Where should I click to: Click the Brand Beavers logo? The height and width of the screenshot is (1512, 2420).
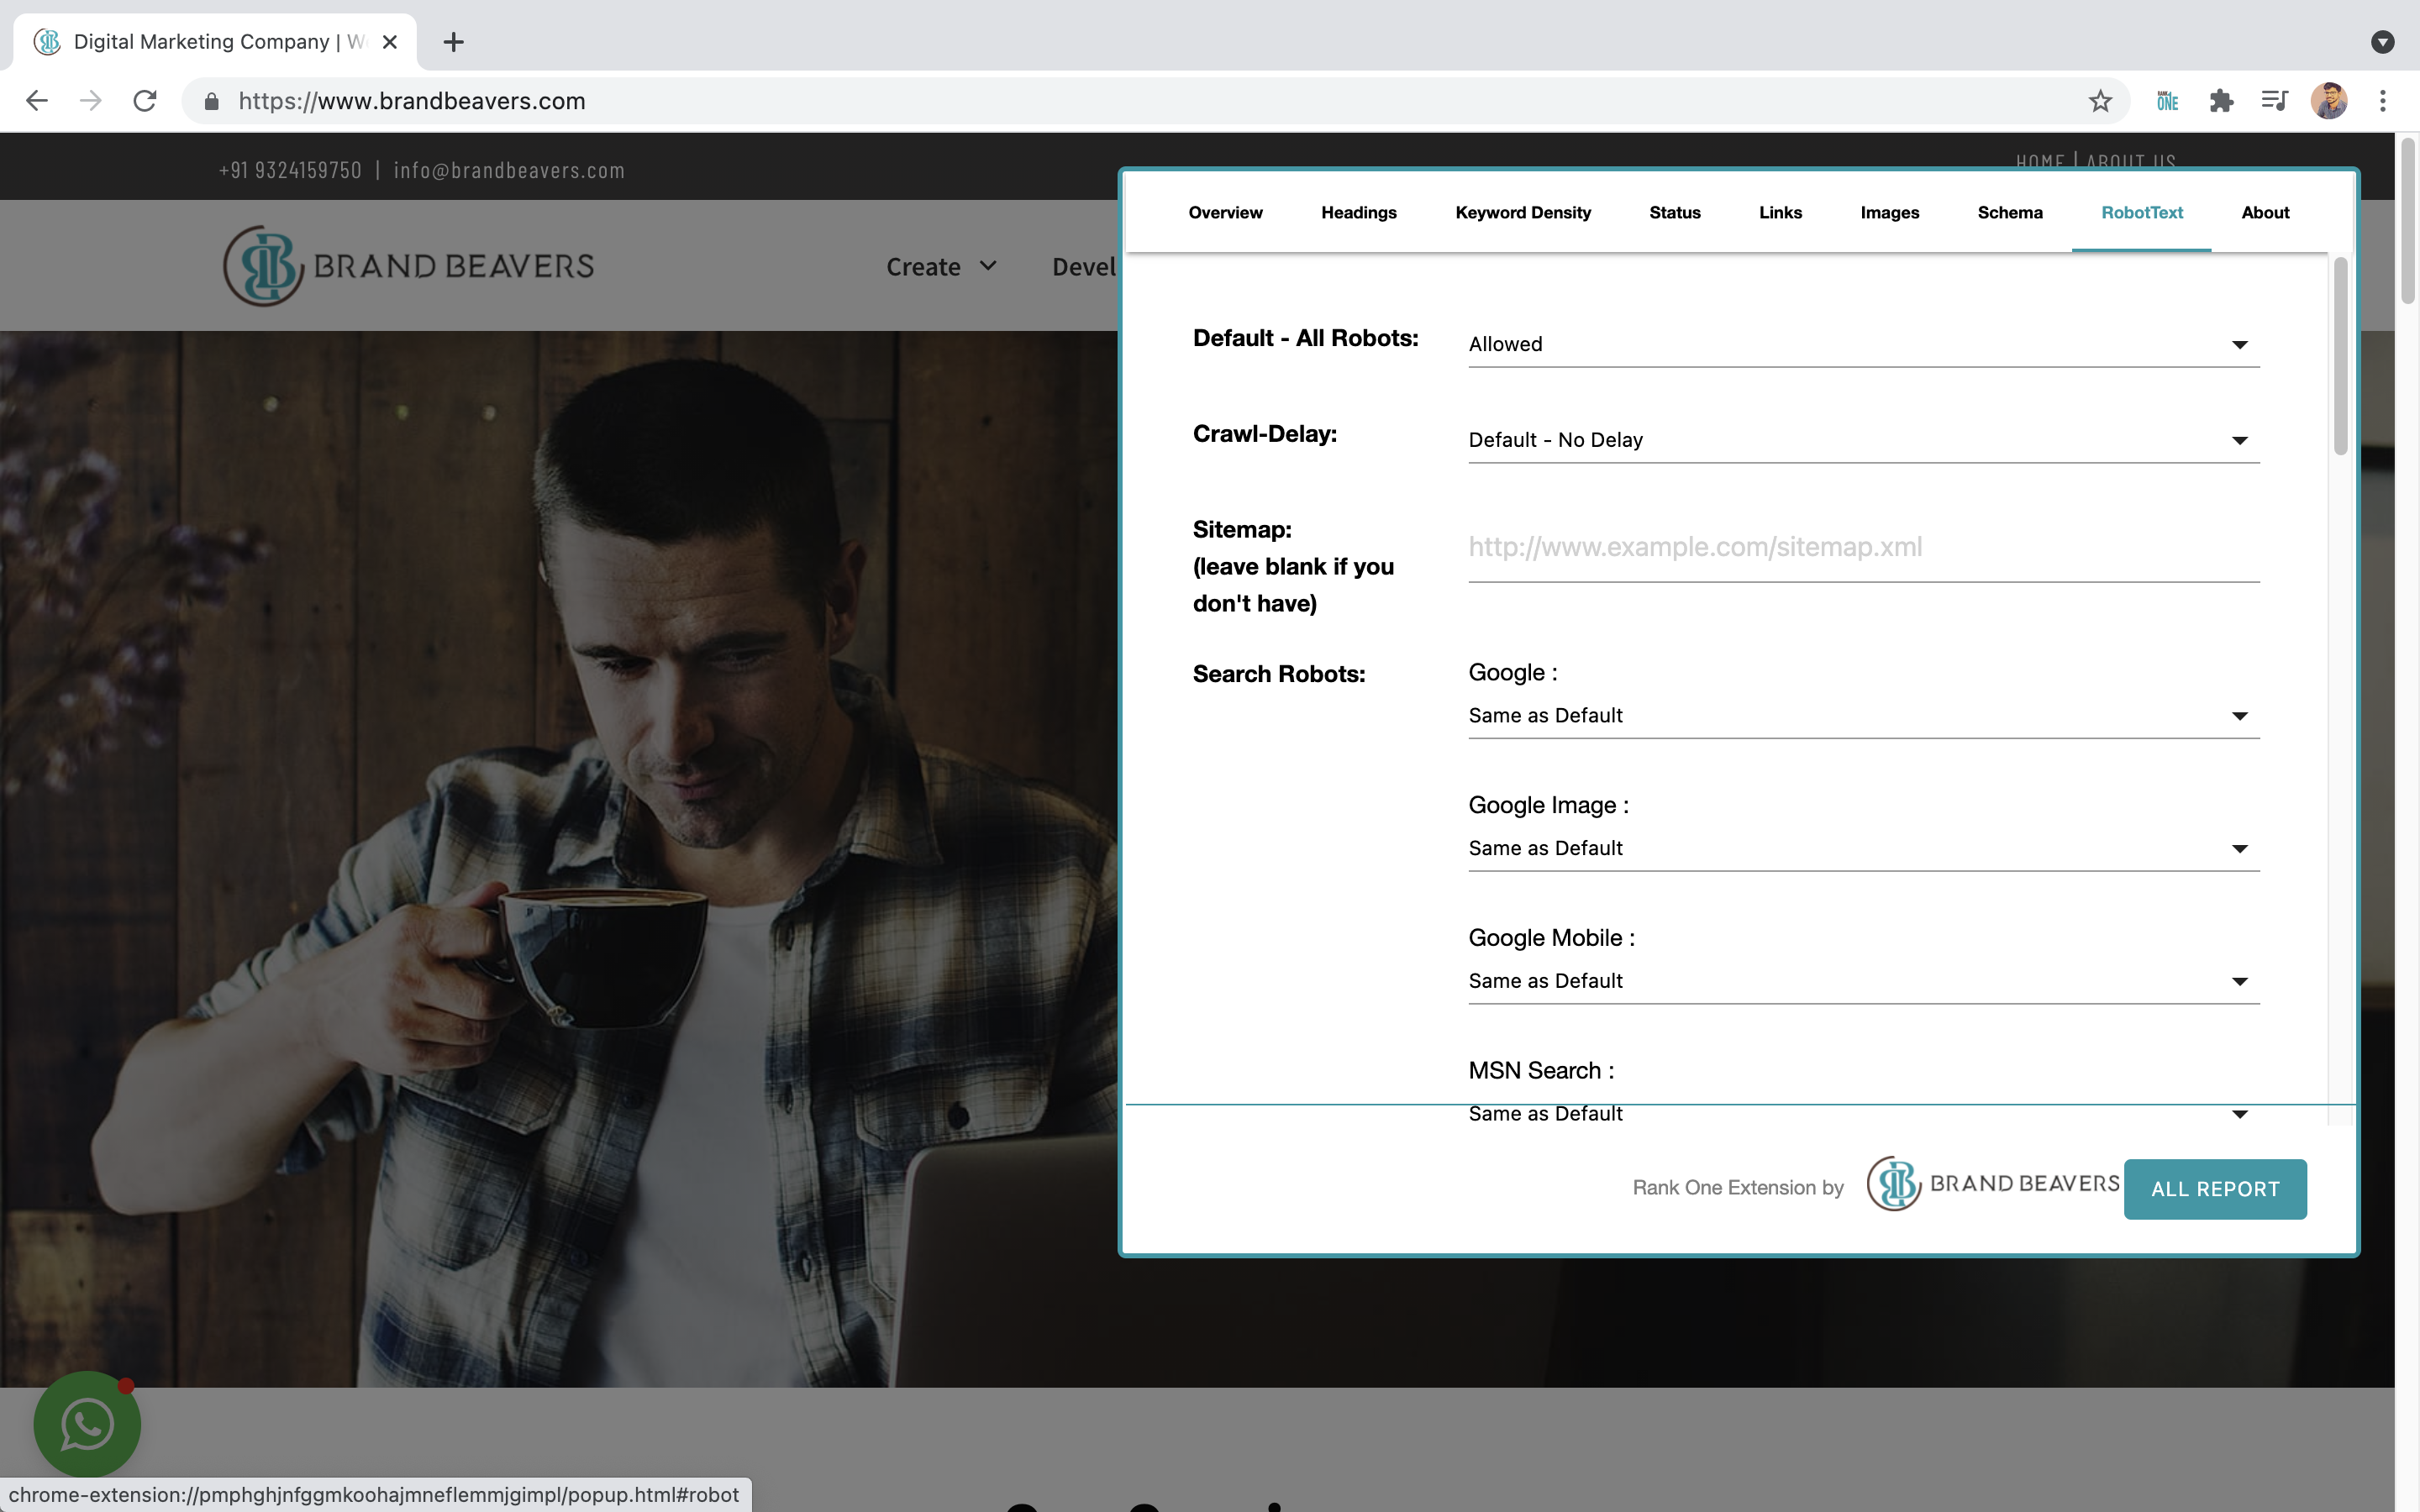[x=407, y=265]
